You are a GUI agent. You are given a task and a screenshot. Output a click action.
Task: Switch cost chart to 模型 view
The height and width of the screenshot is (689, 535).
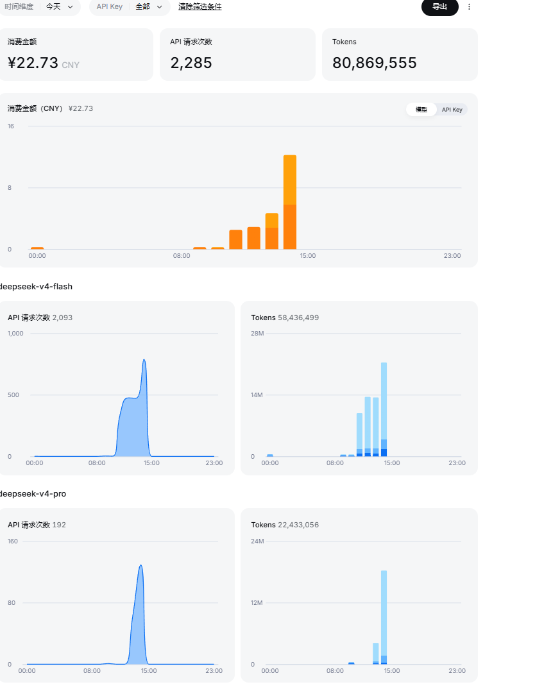(421, 110)
